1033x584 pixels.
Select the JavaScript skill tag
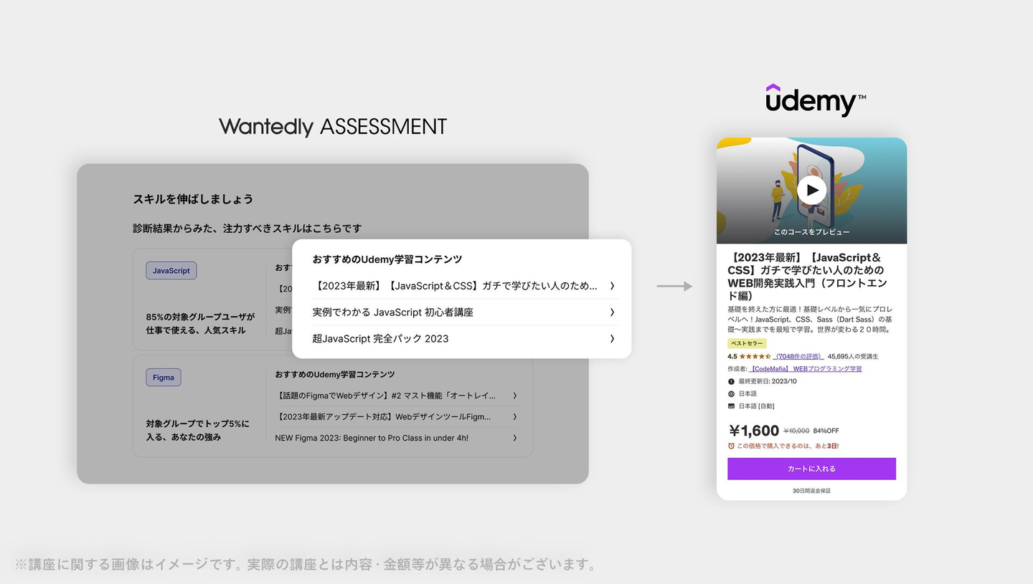[x=171, y=271]
